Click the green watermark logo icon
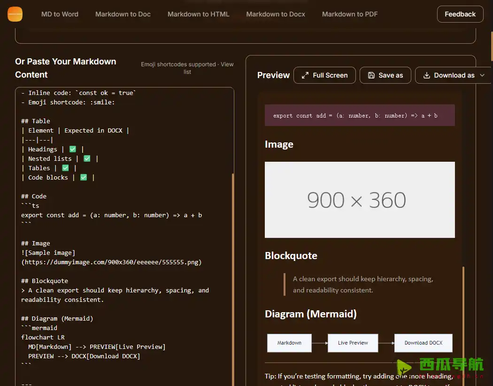Image resolution: width=493 pixels, height=386 pixels. [404, 368]
